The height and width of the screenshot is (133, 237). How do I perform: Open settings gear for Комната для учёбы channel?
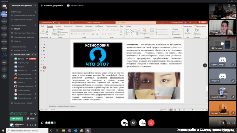(36, 54)
